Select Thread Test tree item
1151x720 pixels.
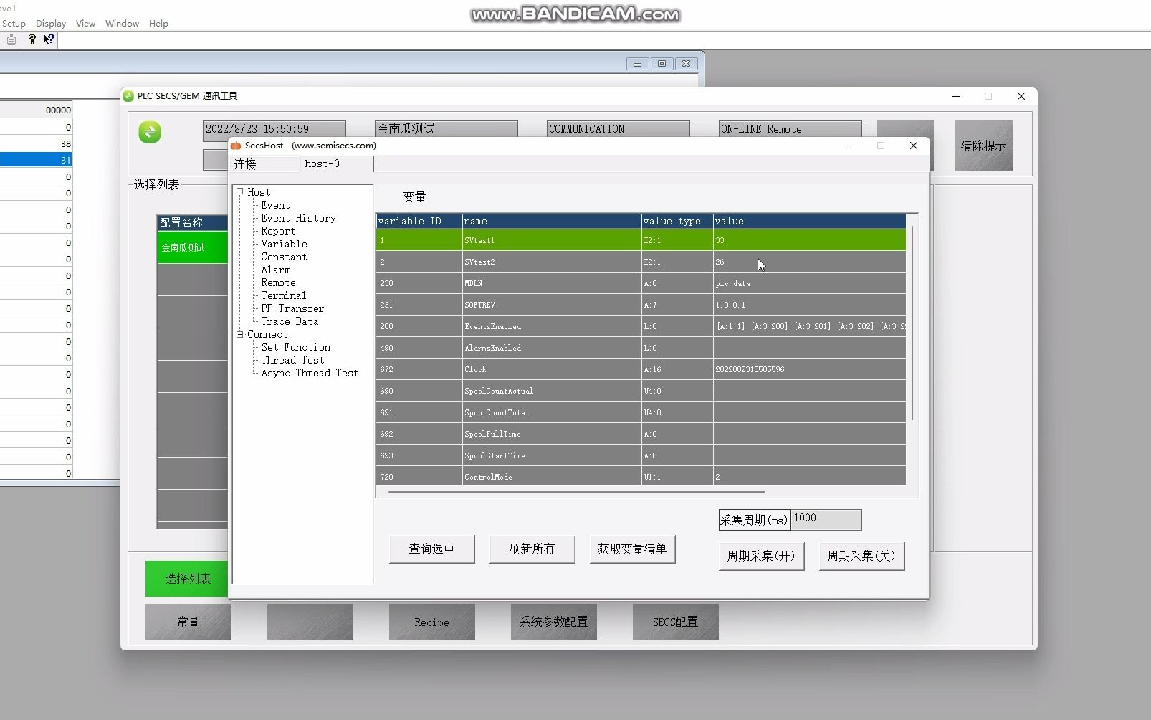292,360
